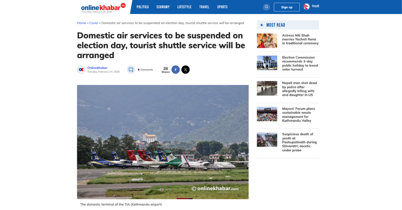Open the Sports section
The image size is (402, 210).
pos(222,7)
